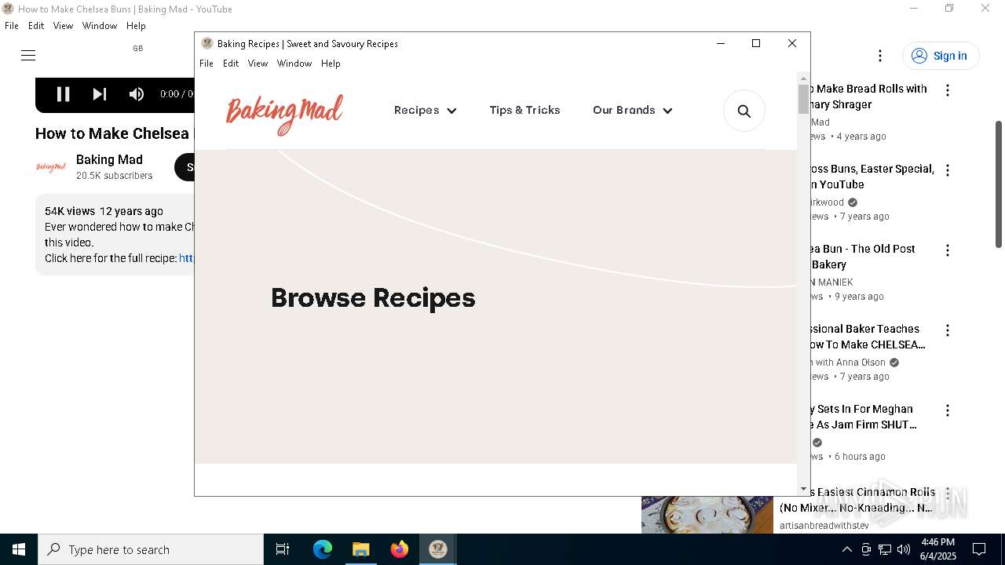Open options for Professional Baker Teaches video
The width and height of the screenshot is (1005, 565).
[948, 330]
